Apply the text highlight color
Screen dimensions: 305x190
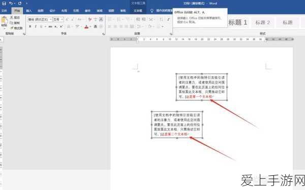pos(77,26)
